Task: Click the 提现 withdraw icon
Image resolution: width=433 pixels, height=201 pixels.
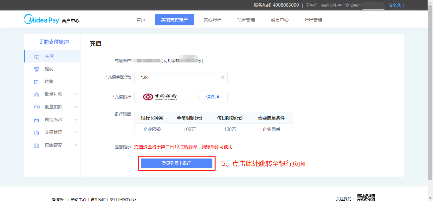Action: click(37, 69)
